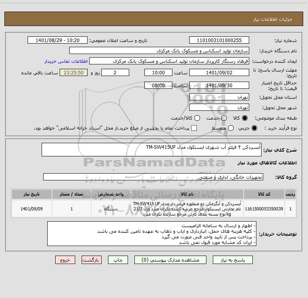The width and height of the screenshot is (308, 298).
Task: Click the جزئیات اطلاعات نیاز header title
Action: (x=273, y=19)
